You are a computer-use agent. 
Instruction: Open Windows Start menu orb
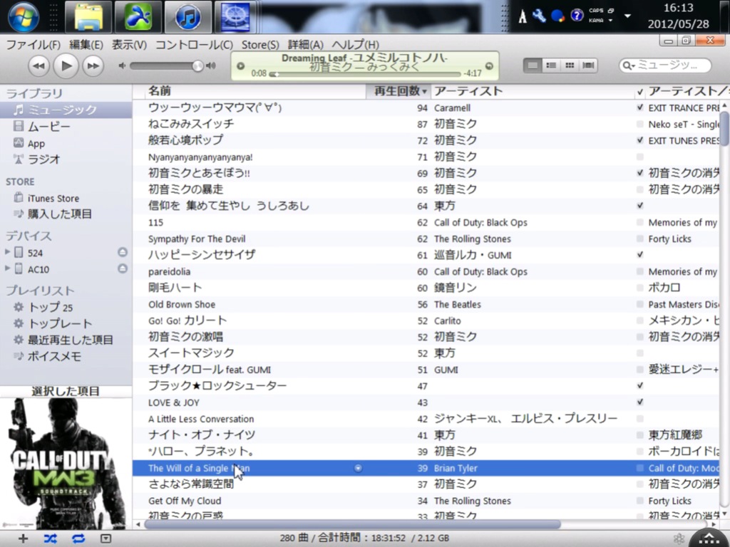tap(23, 17)
